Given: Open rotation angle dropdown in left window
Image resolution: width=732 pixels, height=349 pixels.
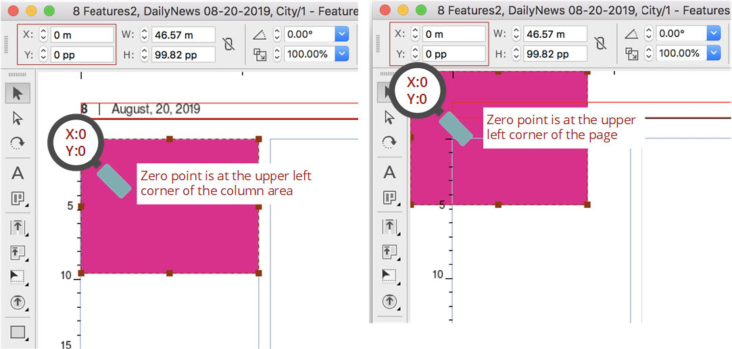Looking at the screenshot, I should click(x=341, y=34).
